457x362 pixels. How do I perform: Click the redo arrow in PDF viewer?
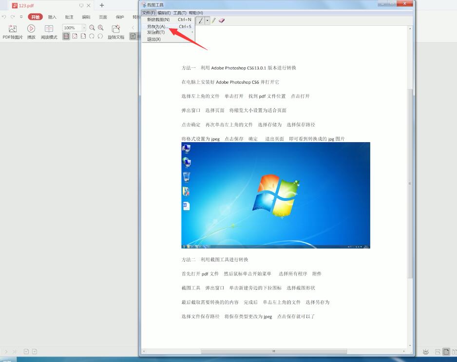[x=13, y=17]
